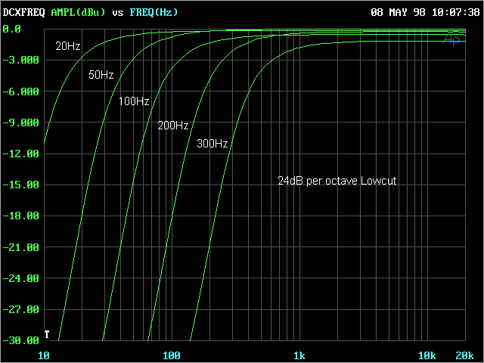Click the T marker at bottom left
The height and width of the screenshot is (363, 484).
coord(47,334)
